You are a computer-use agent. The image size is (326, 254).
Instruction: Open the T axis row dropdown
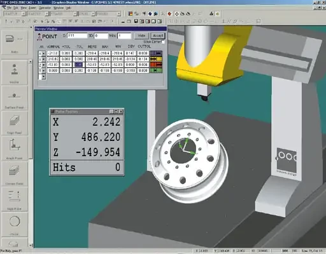(x=43, y=70)
